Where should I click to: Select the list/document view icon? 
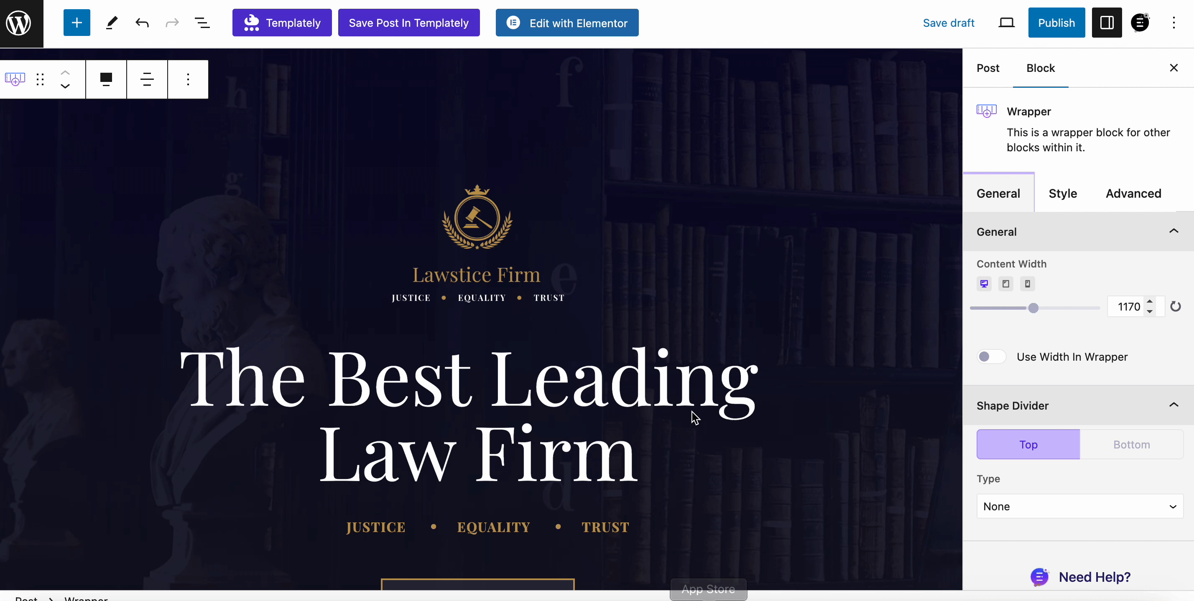(202, 23)
